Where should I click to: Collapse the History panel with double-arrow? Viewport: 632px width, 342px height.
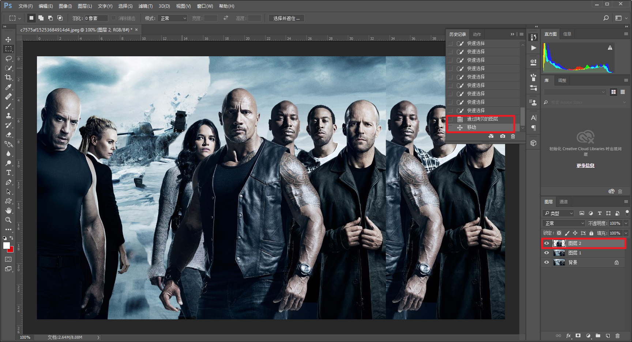pyautogui.click(x=512, y=34)
